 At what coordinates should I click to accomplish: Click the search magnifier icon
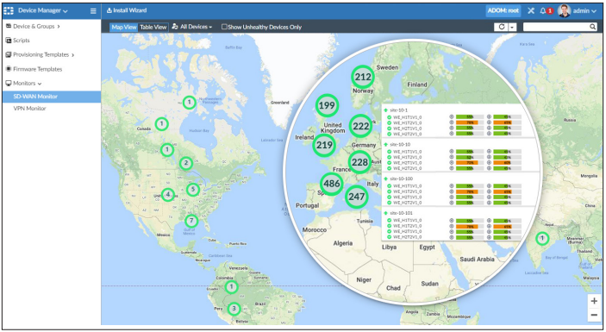pyautogui.click(x=593, y=27)
